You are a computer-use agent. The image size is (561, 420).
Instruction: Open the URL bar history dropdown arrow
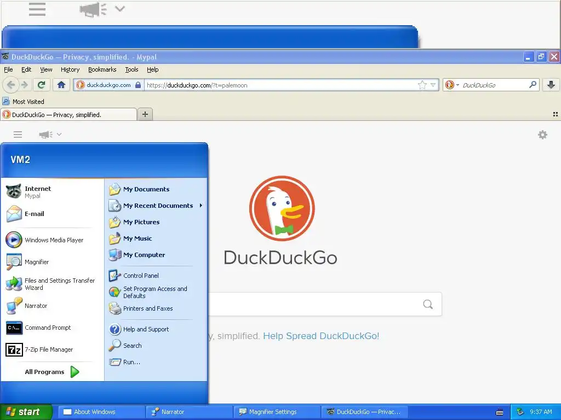(x=433, y=85)
